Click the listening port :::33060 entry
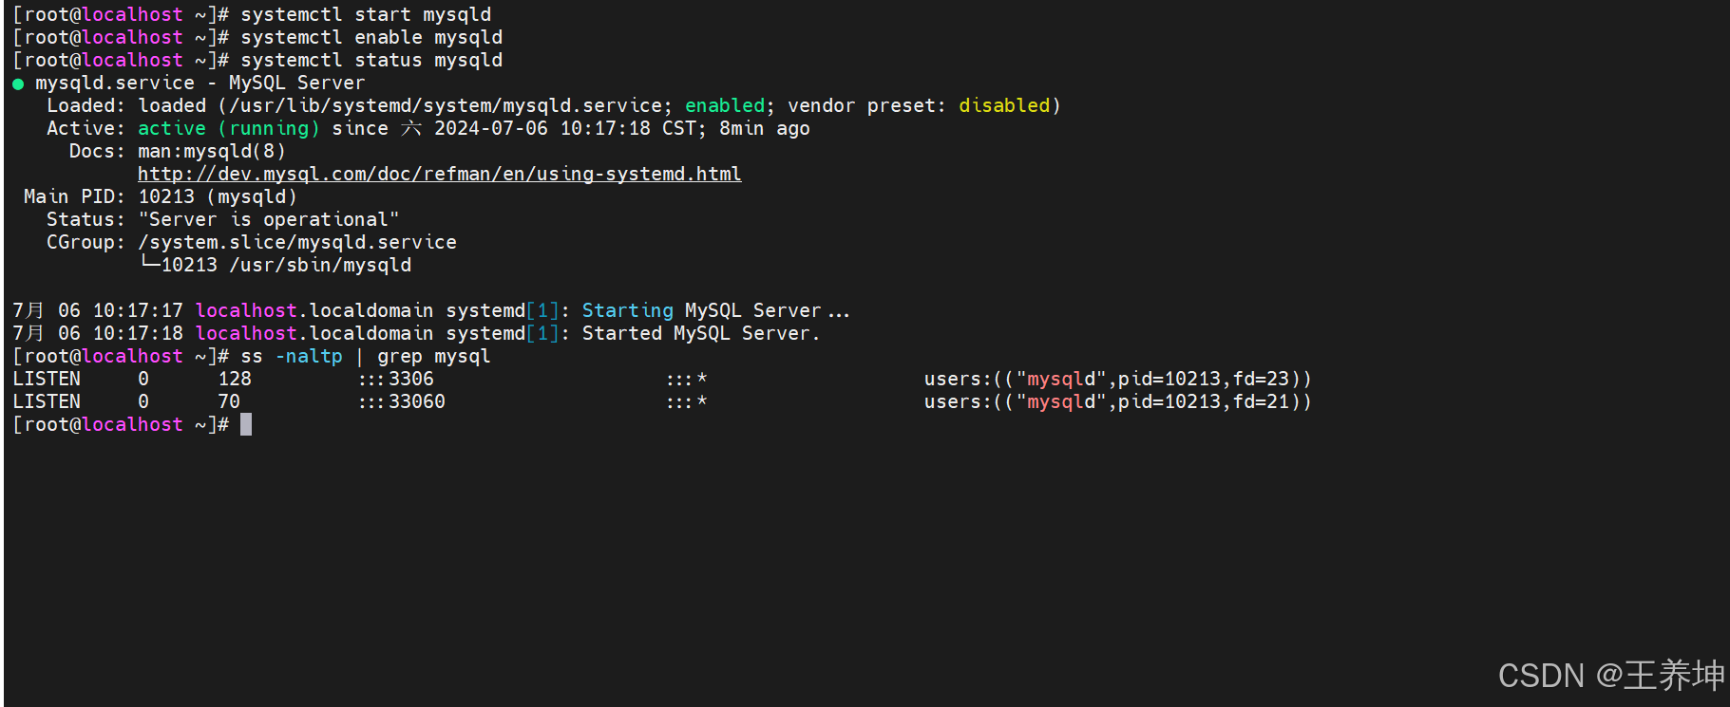This screenshot has height=707, width=1730. point(402,401)
